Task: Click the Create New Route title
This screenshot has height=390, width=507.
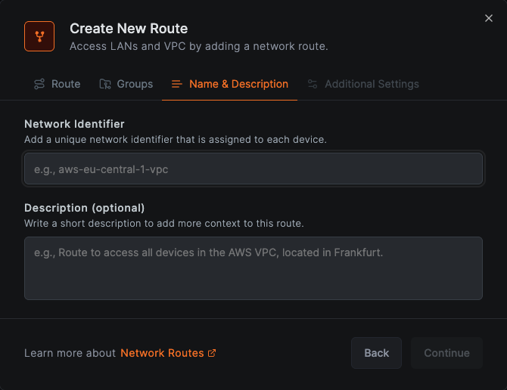Action: tap(129, 29)
